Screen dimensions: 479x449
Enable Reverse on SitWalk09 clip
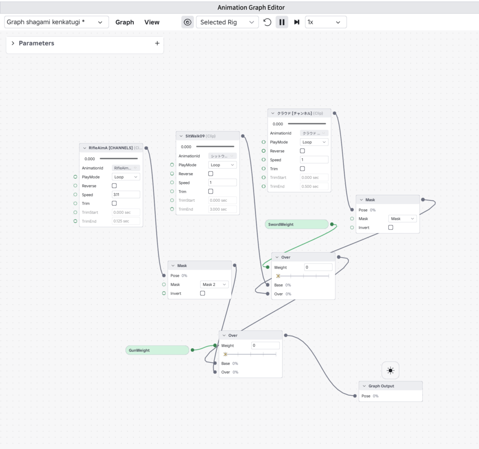pyautogui.click(x=211, y=174)
